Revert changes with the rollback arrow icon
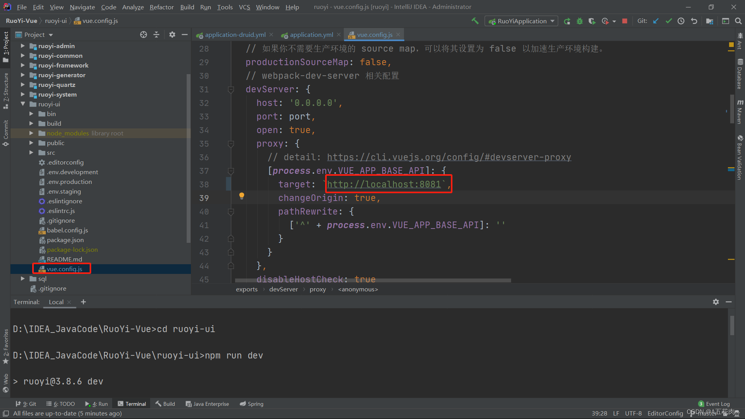 (694, 21)
